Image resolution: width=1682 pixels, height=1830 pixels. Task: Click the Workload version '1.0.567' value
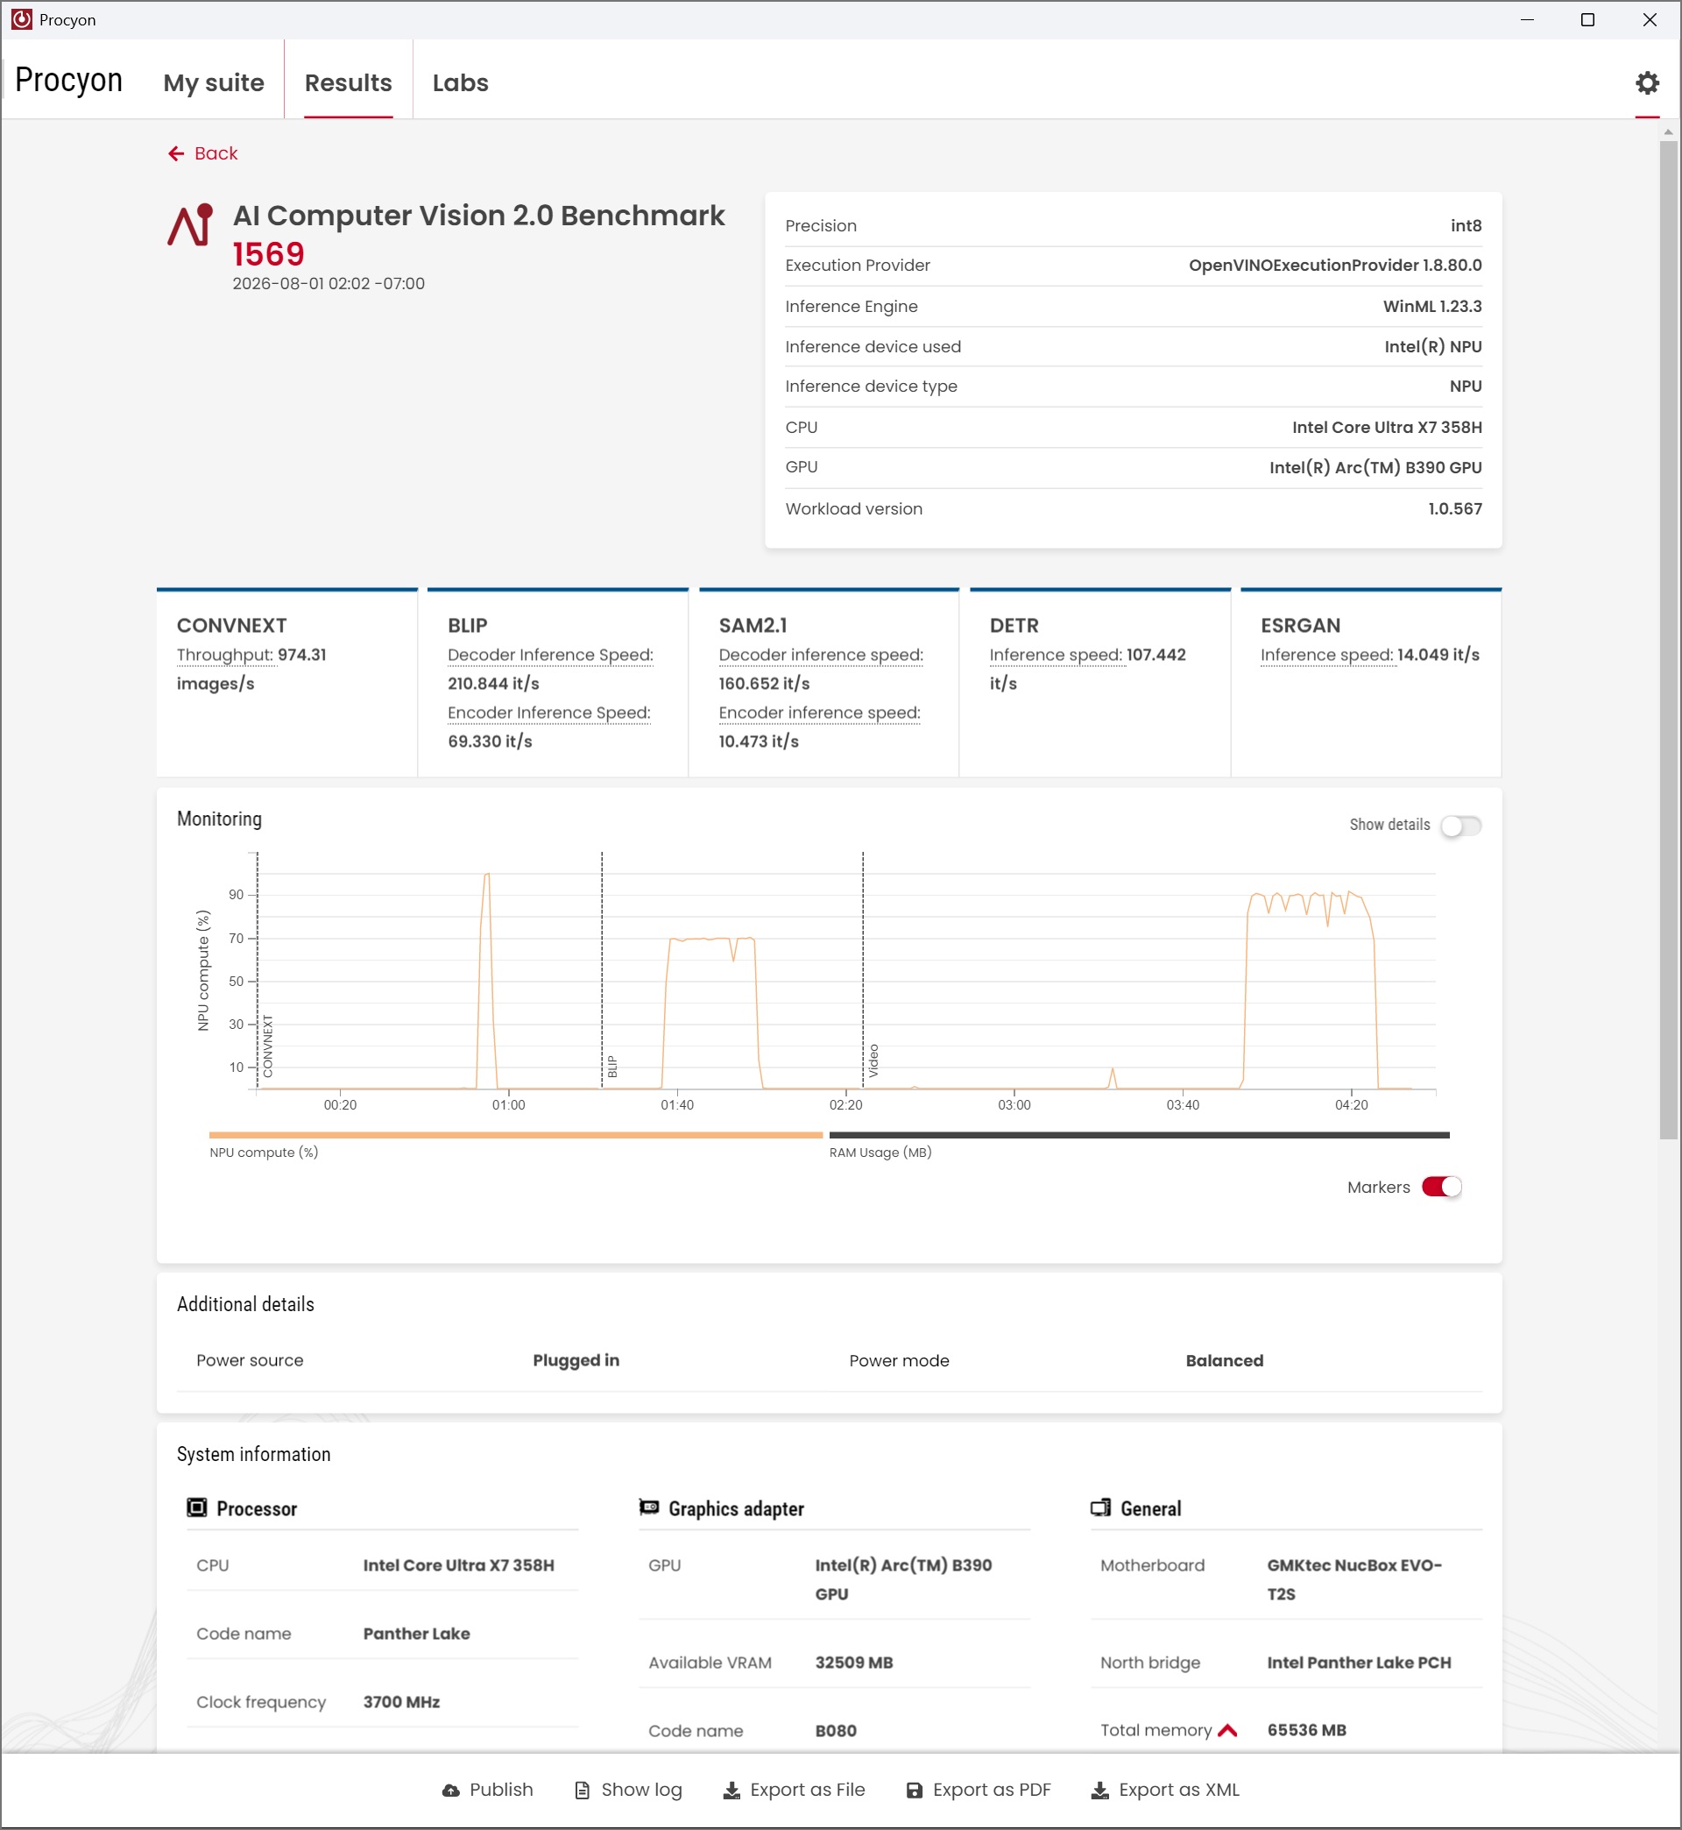click(x=1455, y=509)
